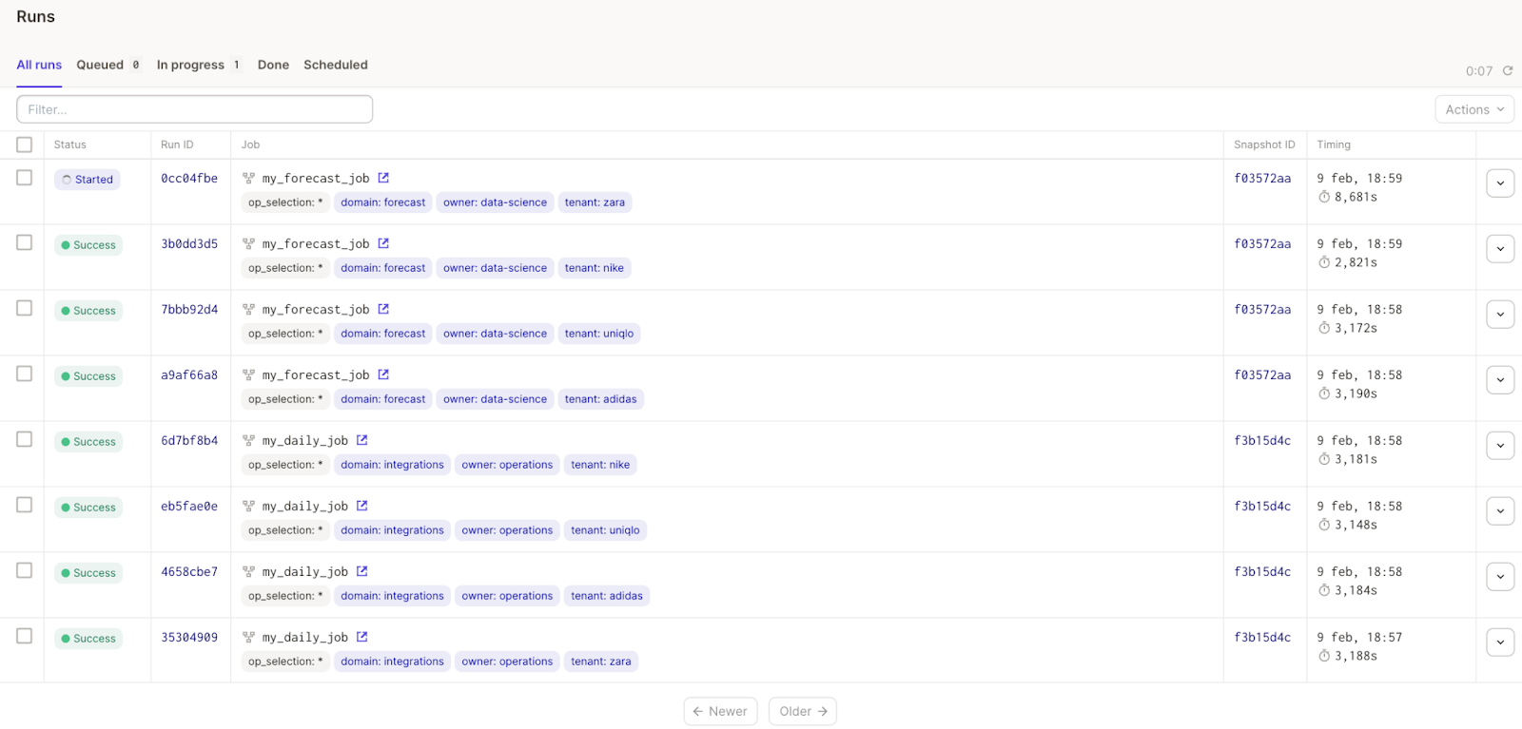Open run ID 0cc04fbe
Image resolution: width=1522 pixels, height=729 pixels.
pyautogui.click(x=189, y=178)
